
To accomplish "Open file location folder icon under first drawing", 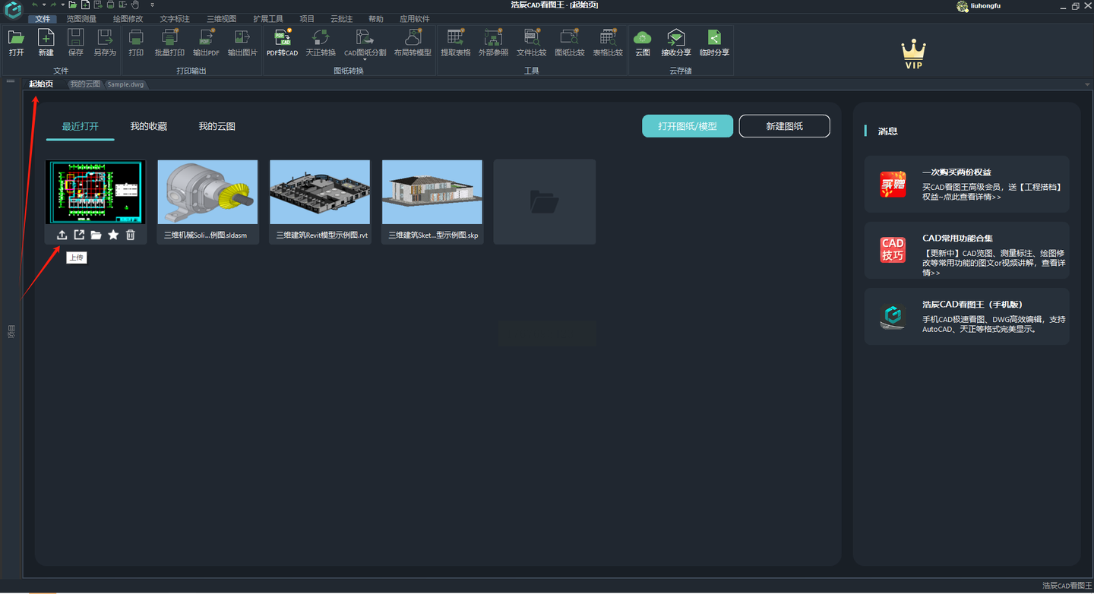I will click(96, 235).
